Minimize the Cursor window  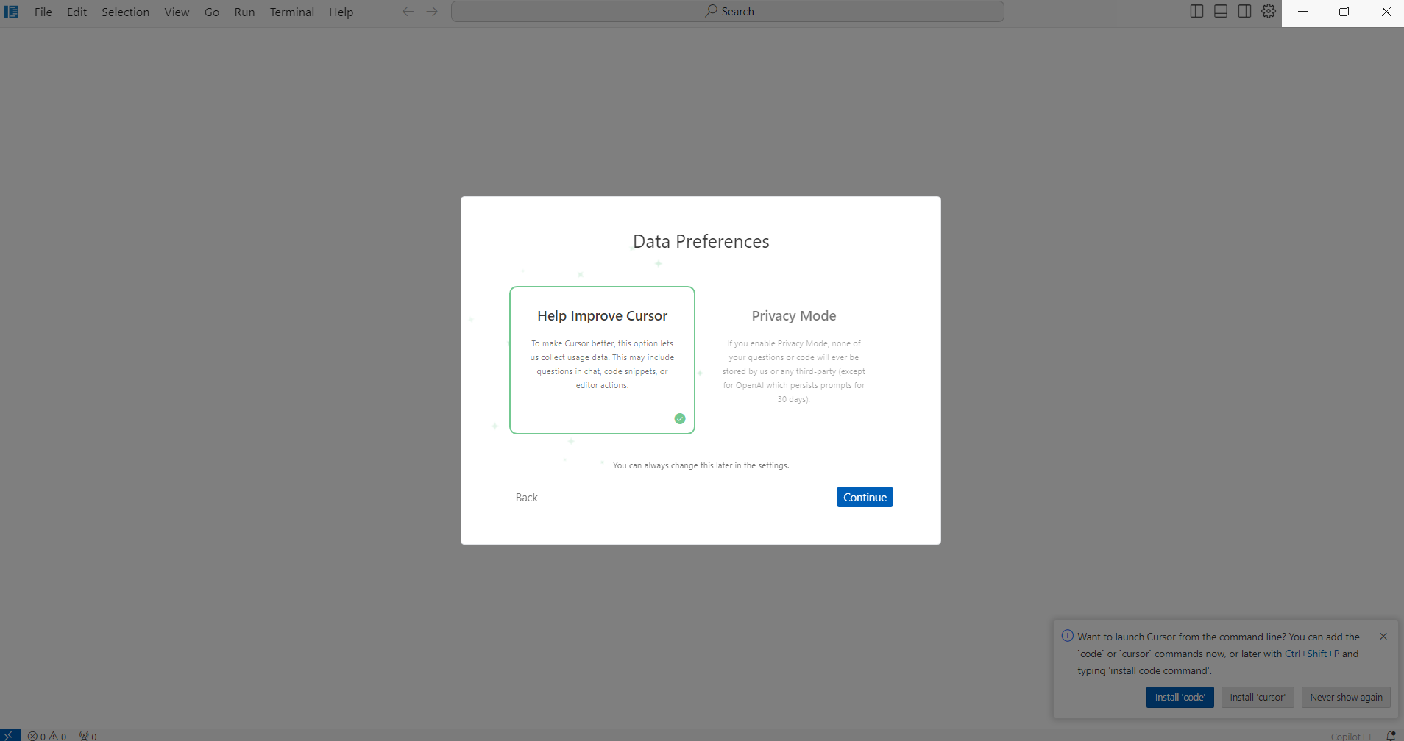pos(1302,12)
